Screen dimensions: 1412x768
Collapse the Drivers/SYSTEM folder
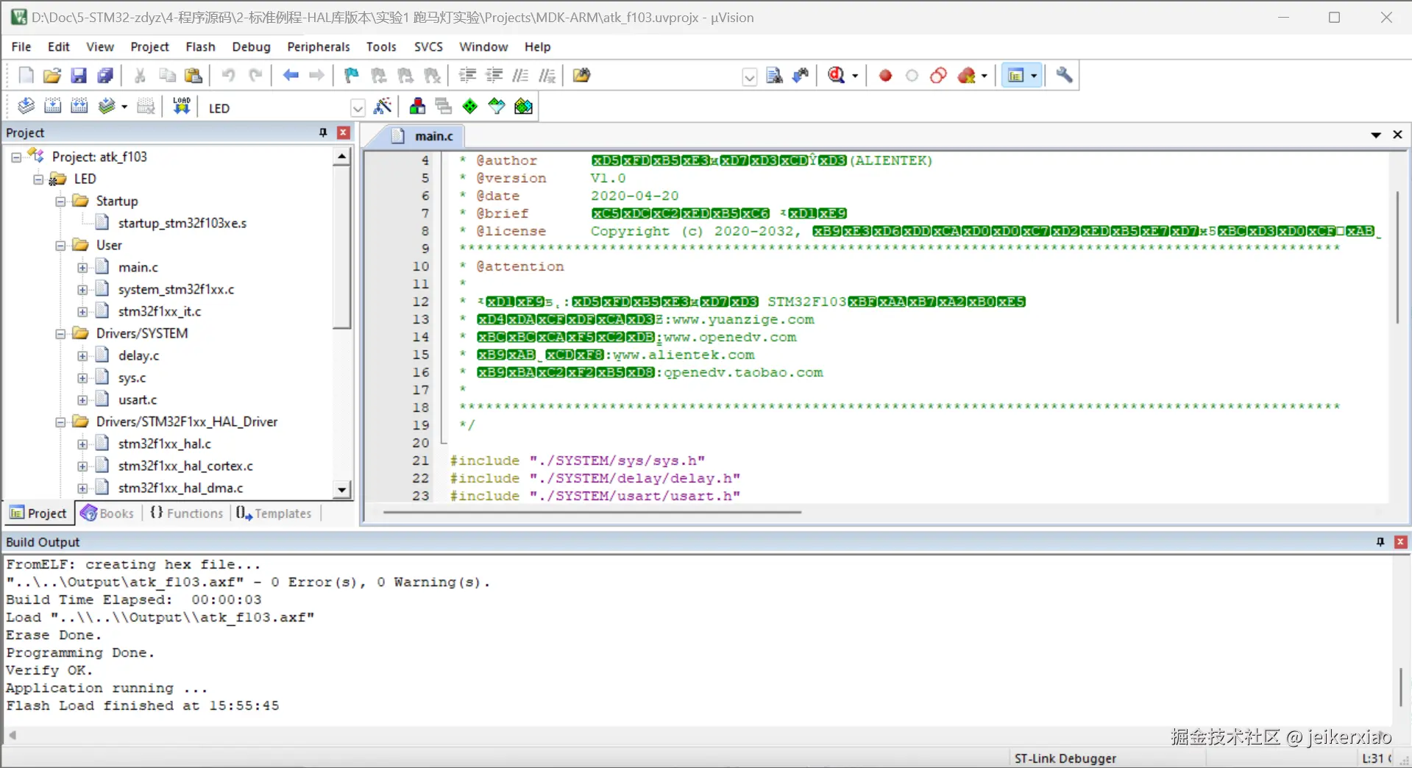[x=60, y=334]
